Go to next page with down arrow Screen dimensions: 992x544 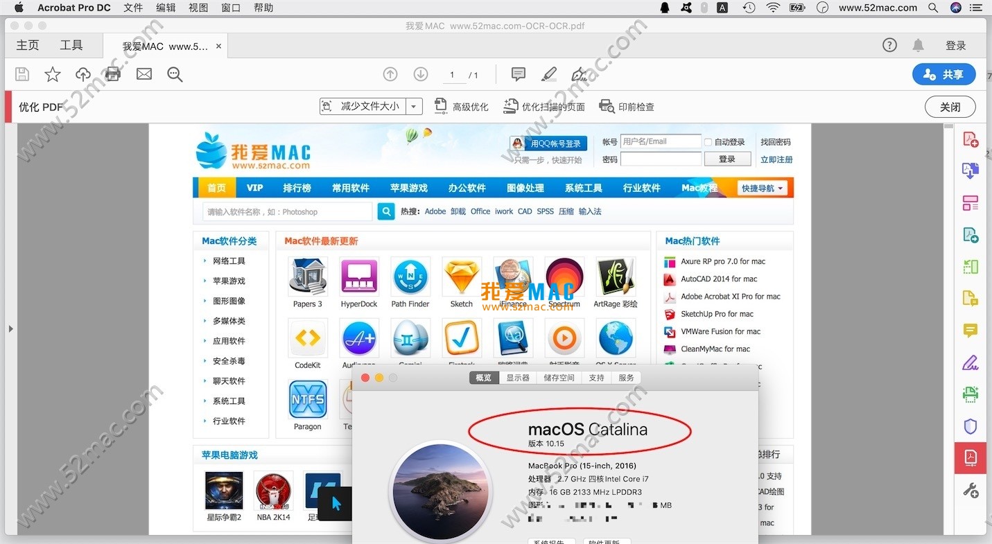point(421,74)
